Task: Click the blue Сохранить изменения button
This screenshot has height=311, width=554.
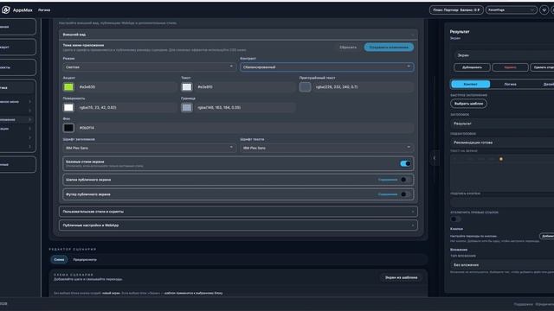Action: [389, 48]
